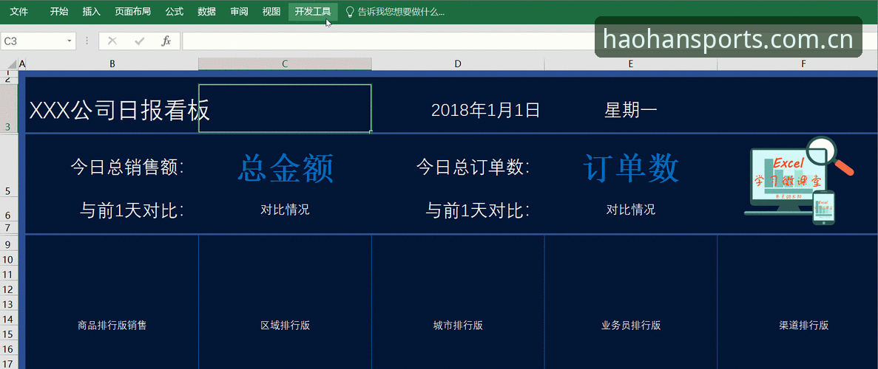Screen dimensions: 878x369
Task: Select column D header
Action: click(x=458, y=64)
